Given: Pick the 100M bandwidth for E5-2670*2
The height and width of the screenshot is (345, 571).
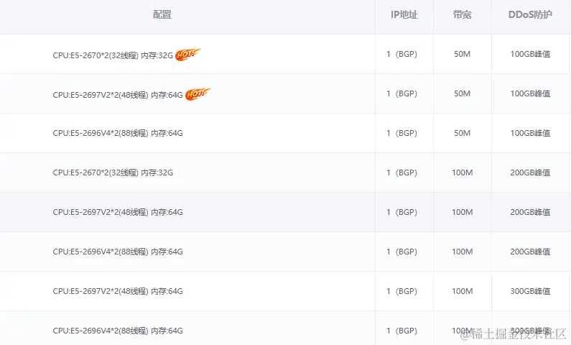Looking at the screenshot, I should (x=462, y=172).
